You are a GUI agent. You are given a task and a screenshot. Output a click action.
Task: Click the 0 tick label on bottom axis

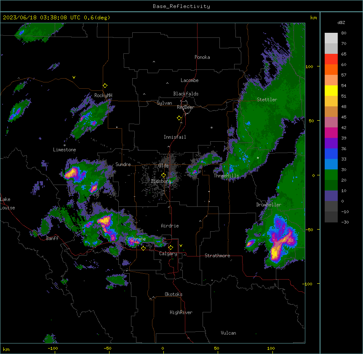(x=163, y=348)
